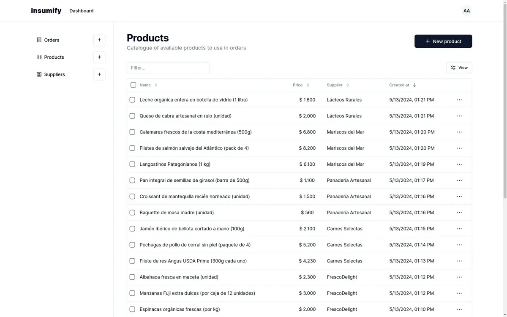Click the Lácteos Rurales cell for Leche orgánica

click(x=344, y=100)
